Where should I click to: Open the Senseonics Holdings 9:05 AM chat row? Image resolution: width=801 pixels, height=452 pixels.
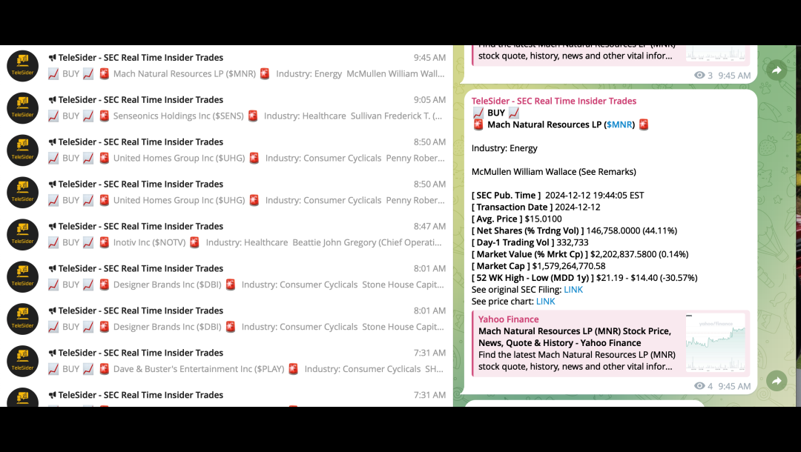[x=226, y=108]
